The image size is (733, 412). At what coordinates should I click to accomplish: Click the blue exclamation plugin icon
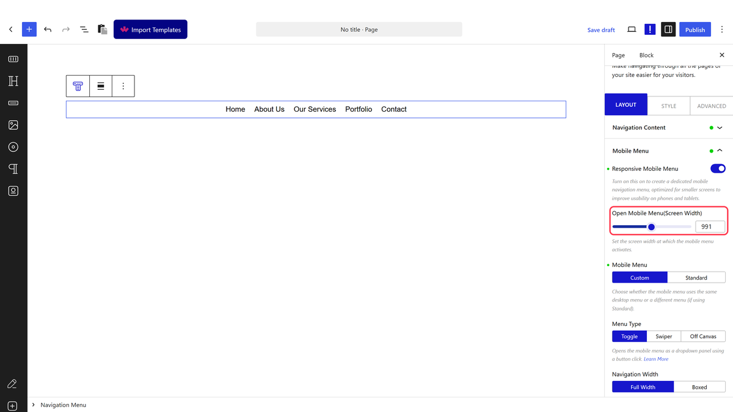(x=650, y=29)
